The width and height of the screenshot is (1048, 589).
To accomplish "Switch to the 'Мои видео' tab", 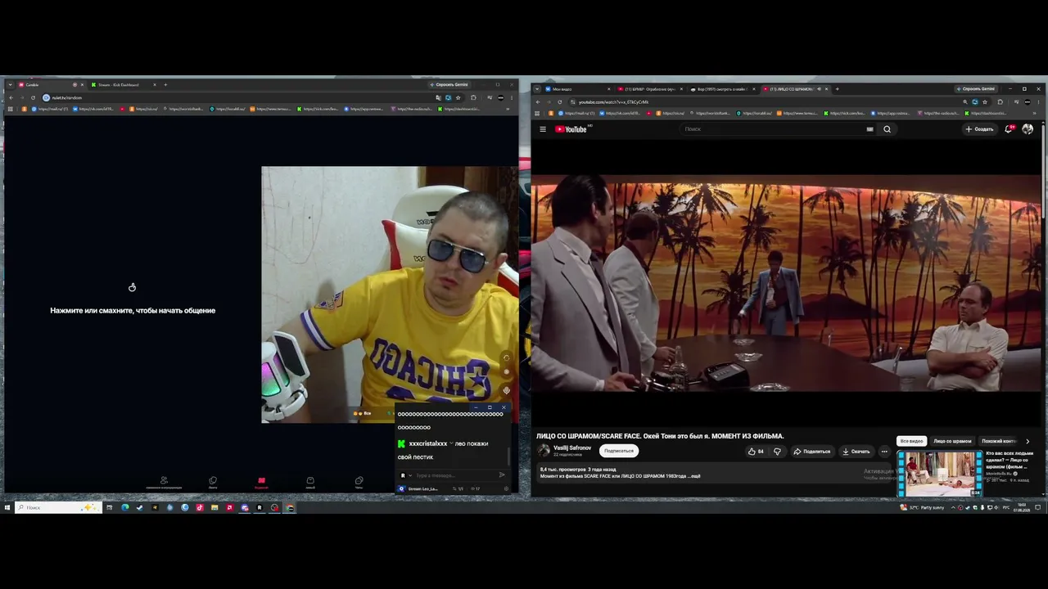I will point(576,89).
